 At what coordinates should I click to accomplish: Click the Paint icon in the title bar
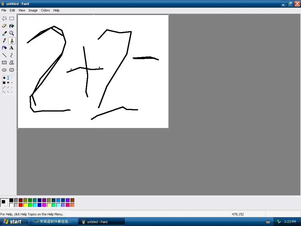click(x=3, y=4)
